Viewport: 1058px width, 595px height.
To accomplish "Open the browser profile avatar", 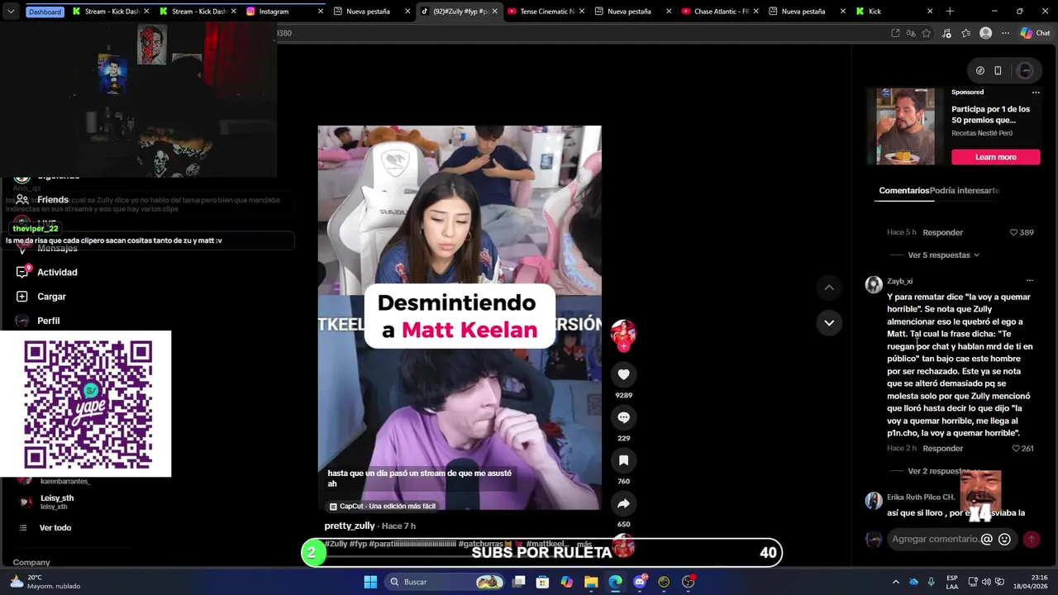I will coord(985,33).
